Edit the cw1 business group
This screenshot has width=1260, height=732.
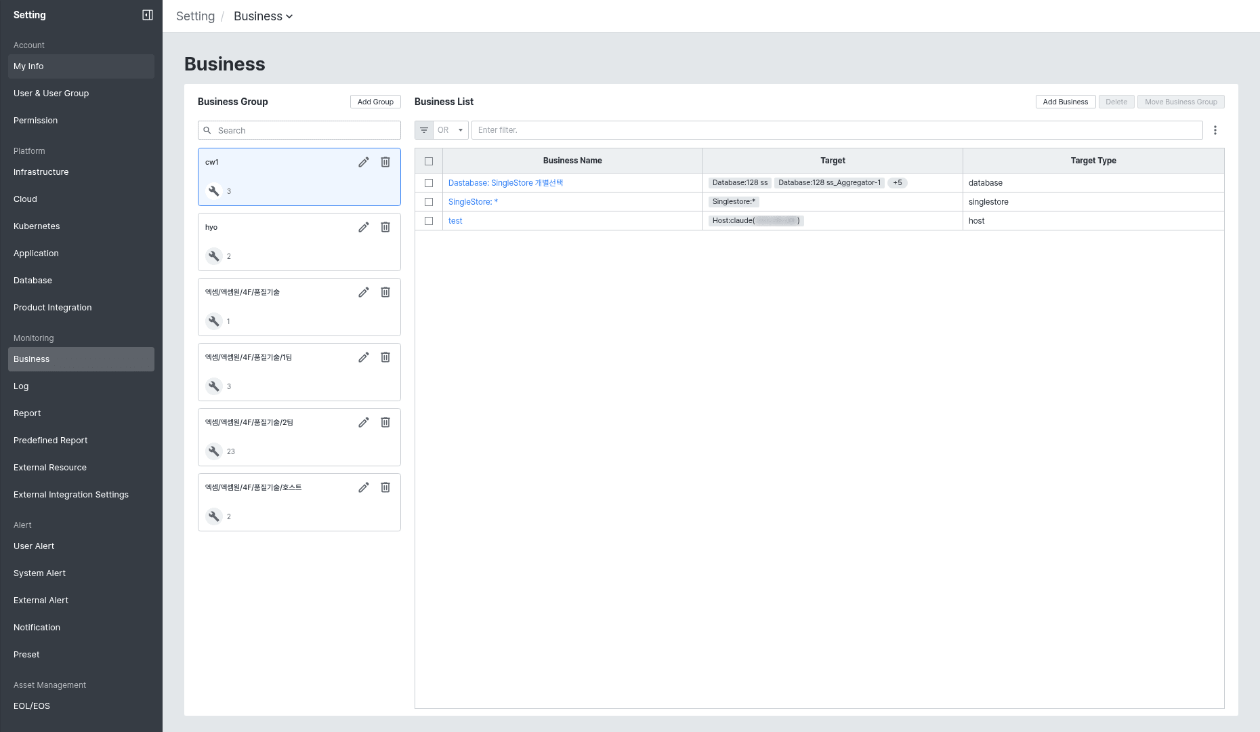[x=364, y=162]
